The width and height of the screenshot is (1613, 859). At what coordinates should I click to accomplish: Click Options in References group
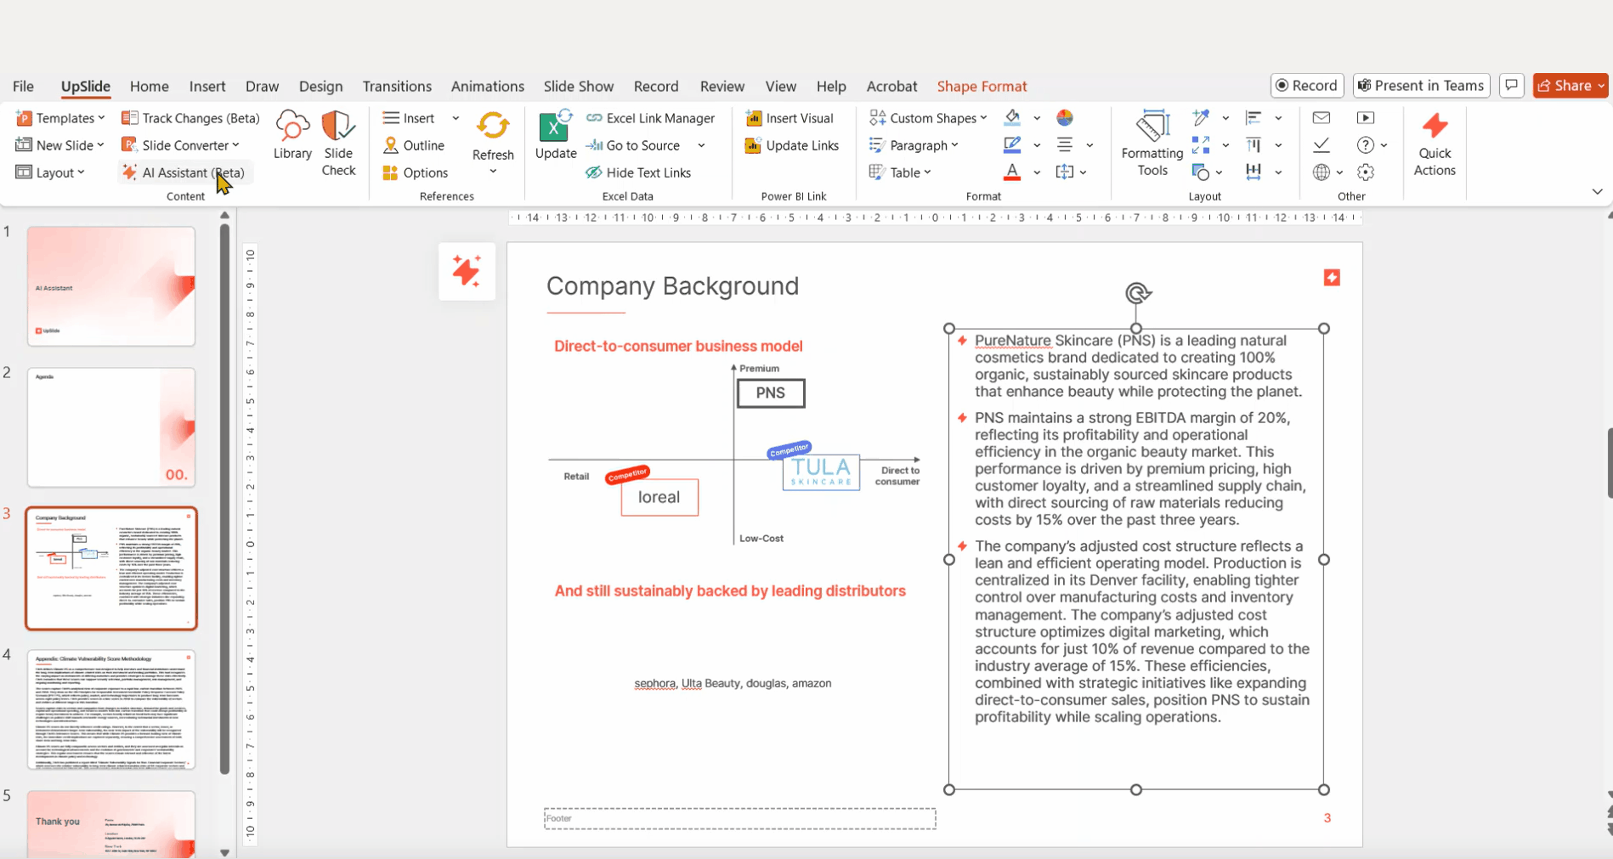(x=416, y=172)
